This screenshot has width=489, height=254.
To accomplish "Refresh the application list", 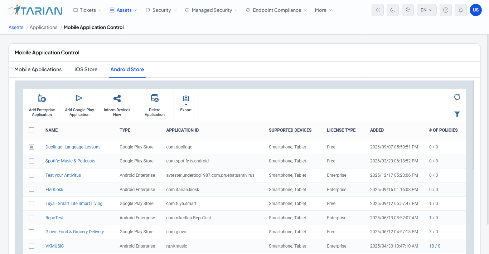I will [457, 97].
